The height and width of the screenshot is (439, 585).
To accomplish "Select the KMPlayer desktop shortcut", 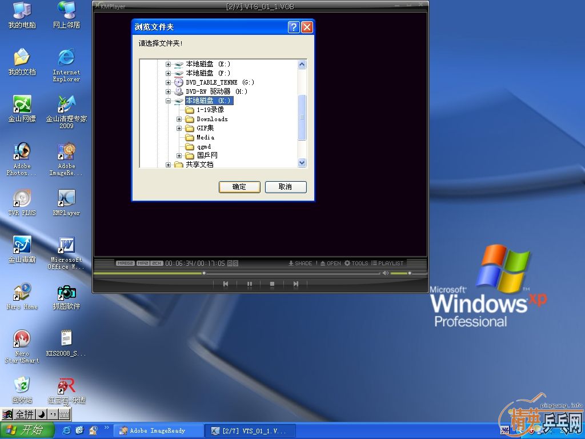I will click(66, 203).
